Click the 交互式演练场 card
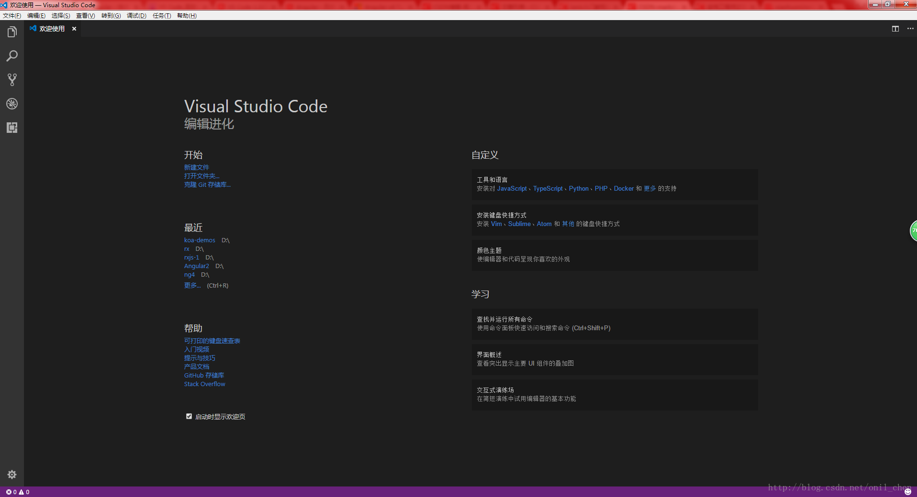This screenshot has height=497, width=917. click(x=615, y=395)
